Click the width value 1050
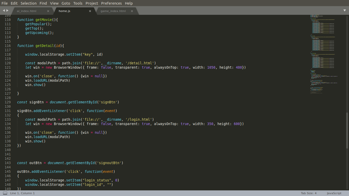The width and height of the screenshot is (349, 196). (x=211, y=67)
